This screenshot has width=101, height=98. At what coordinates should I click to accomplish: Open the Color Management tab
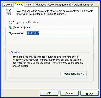[x=59, y=5]
